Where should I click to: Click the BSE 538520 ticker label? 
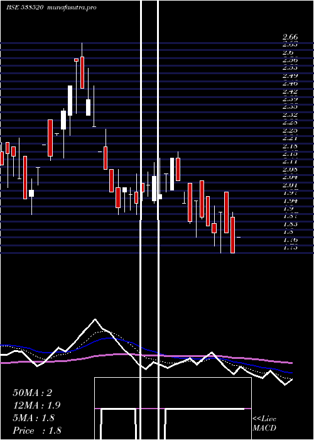tap(25, 8)
